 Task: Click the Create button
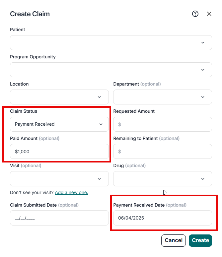pyautogui.click(x=200, y=240)
